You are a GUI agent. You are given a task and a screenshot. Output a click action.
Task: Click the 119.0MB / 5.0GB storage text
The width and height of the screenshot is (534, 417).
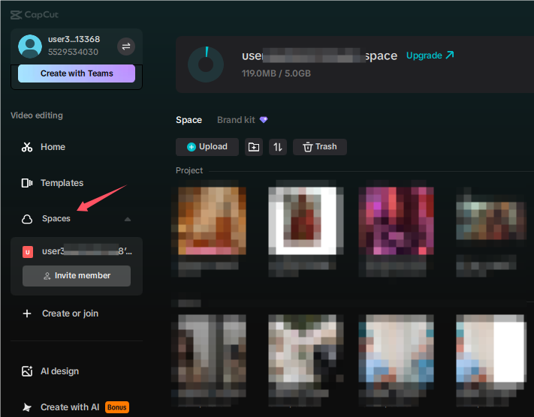[x=276, y=73]
